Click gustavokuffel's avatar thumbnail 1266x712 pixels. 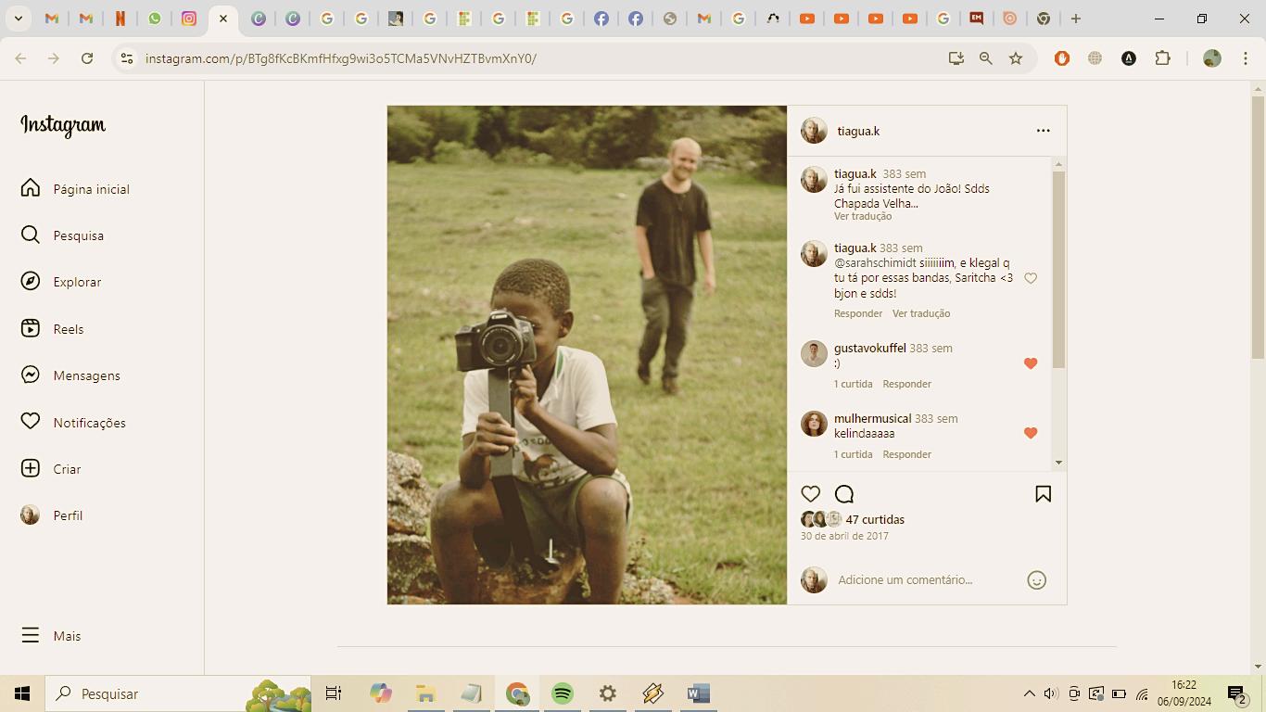(x=814, y=353)
